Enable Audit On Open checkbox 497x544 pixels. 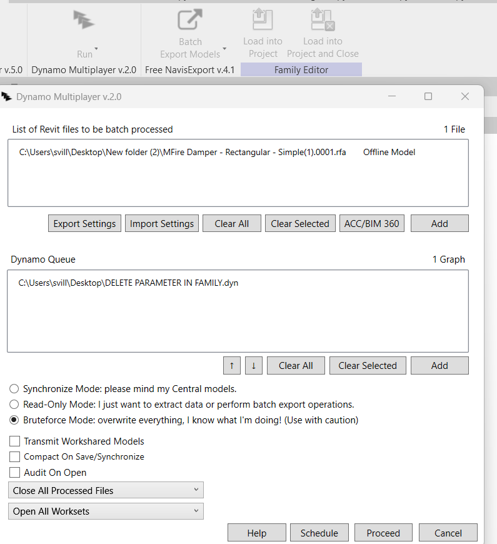[x=14, y=473]
